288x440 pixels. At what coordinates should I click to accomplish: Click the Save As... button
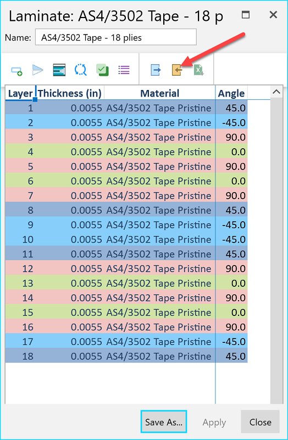164,422
